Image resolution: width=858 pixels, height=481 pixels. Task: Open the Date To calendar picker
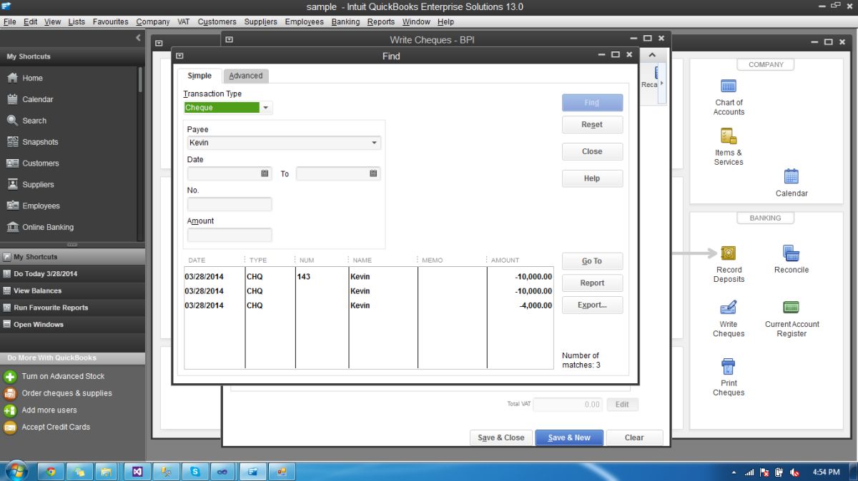click(x=373, y=173)
